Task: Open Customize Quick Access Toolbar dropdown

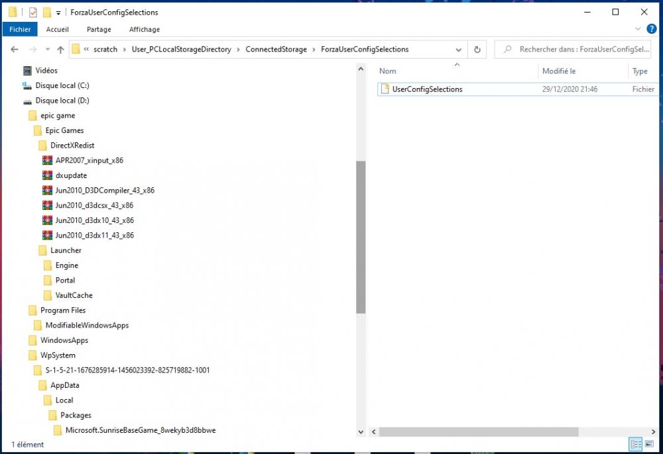Action: [x=58, y=13]
